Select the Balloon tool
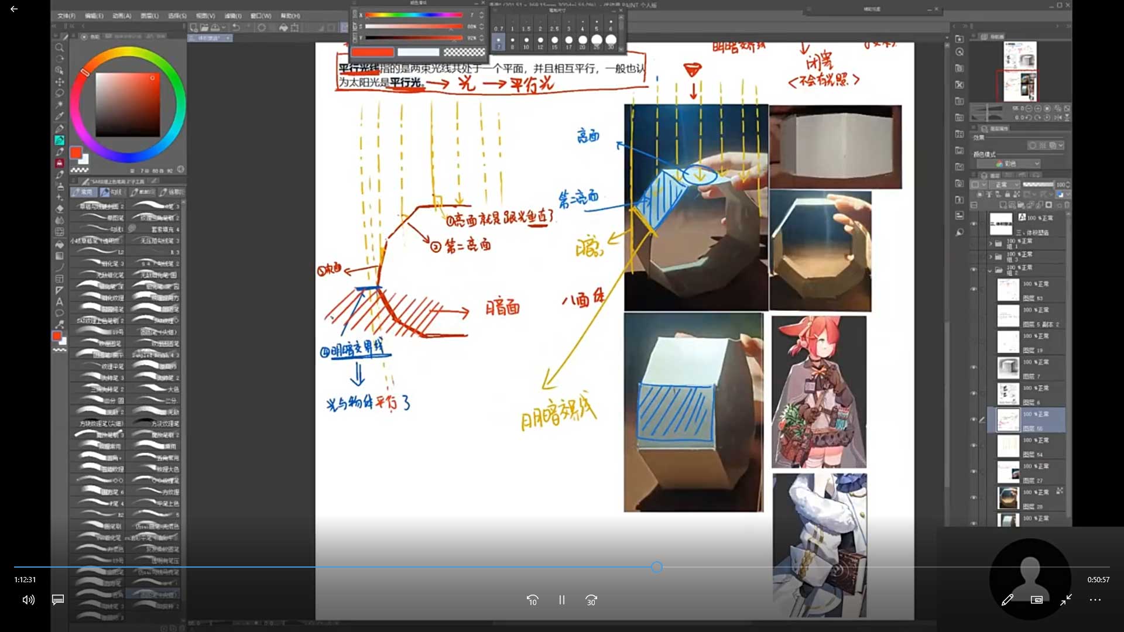Image resolution: width=1124 pixels, height=632 pixels. coord(59,313)
